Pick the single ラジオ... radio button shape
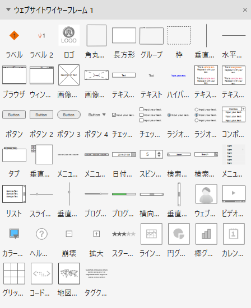 click(178, 115)
